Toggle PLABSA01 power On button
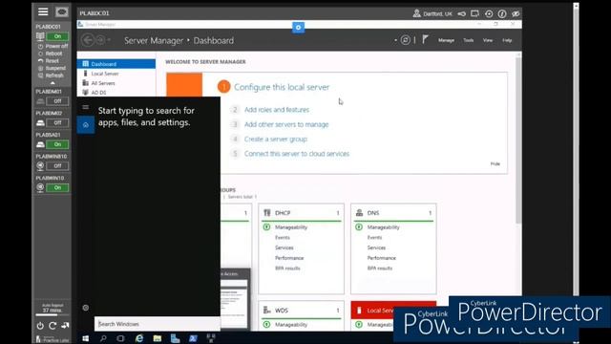This screenshot has width=611, height=344. click(57, 144)
